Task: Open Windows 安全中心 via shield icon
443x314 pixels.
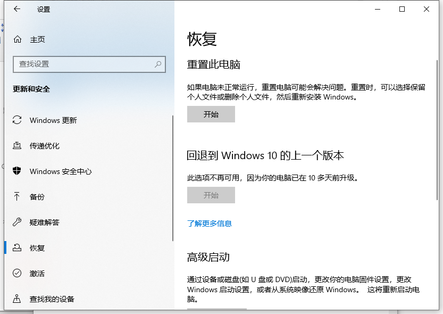Action: coord(17,171)
